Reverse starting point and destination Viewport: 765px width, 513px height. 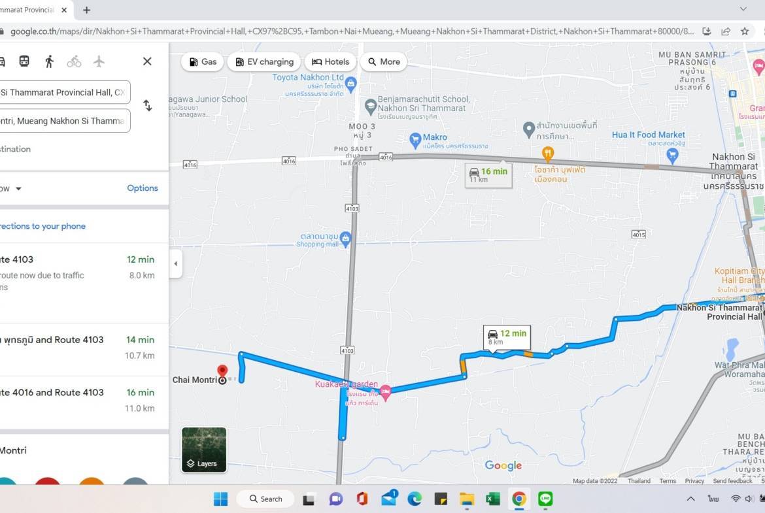[x=148, y=106]
